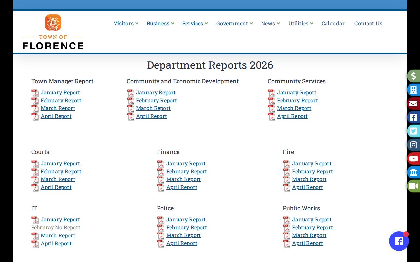The width and height of the screenshot is (420, 262).
Task: Open Police January Report link
Action: pos(186,220)
